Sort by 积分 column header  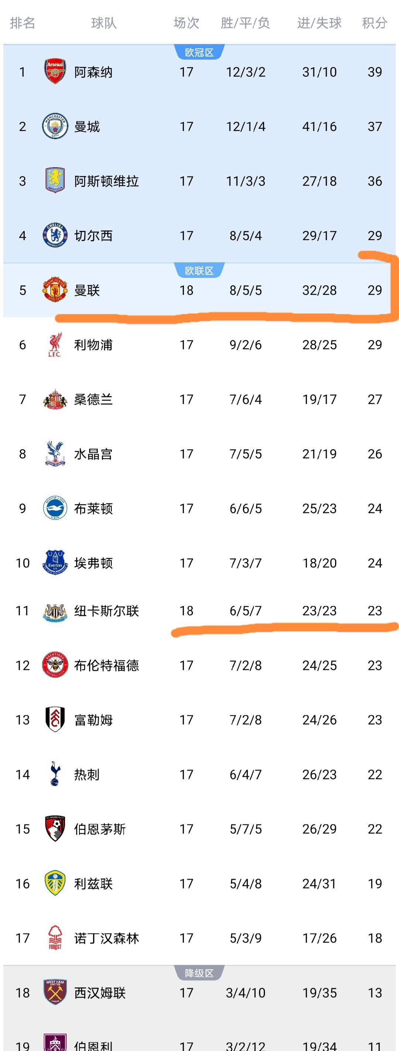click(x=374, y=23)
